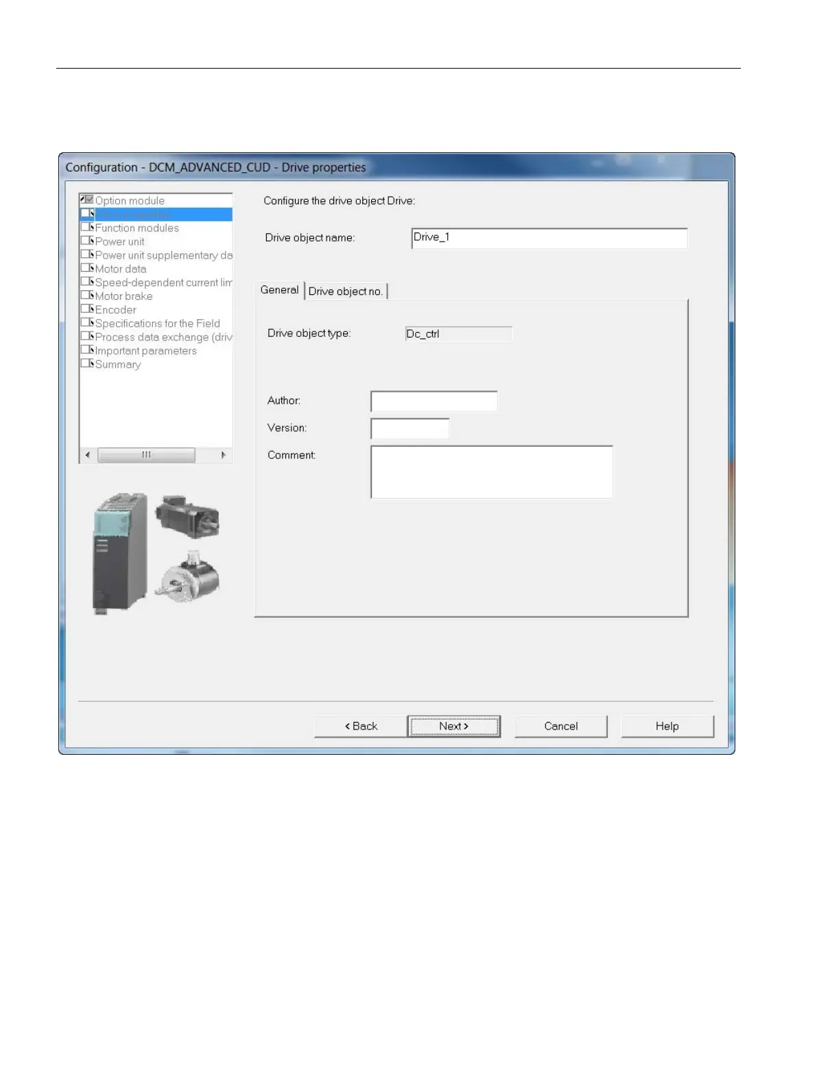
Task: Focus the Version text field
Action: coord(410,428)
